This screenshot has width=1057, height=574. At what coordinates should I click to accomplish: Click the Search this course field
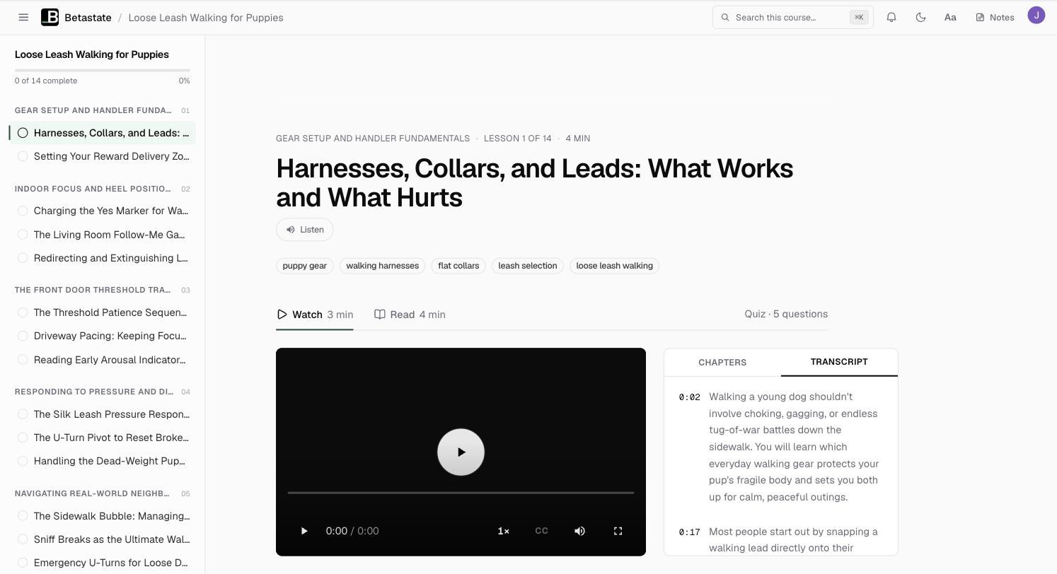click(792, 18)
